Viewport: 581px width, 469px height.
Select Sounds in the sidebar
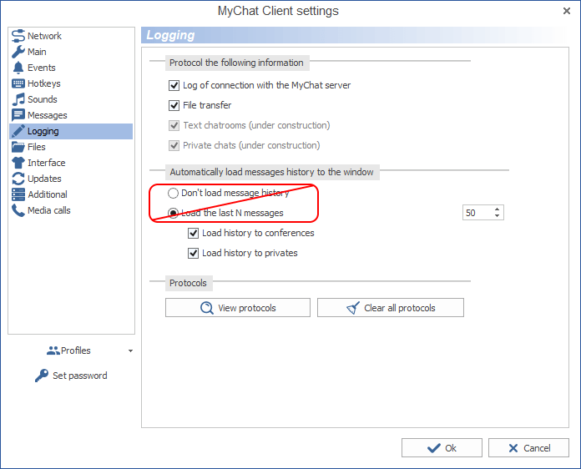(x=71, y=99)
